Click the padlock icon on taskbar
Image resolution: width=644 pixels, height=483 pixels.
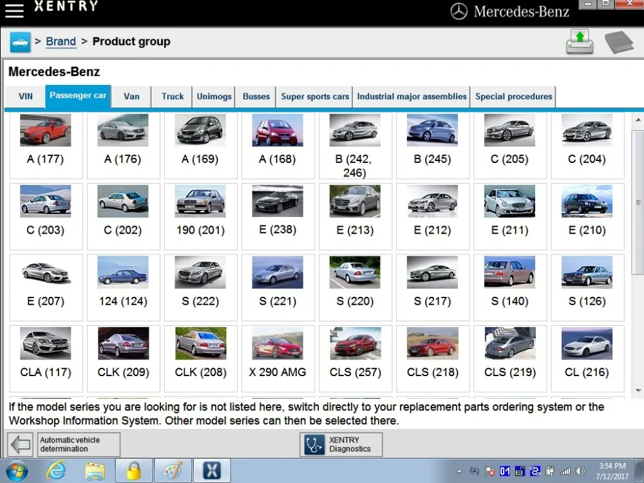point(134,471)
